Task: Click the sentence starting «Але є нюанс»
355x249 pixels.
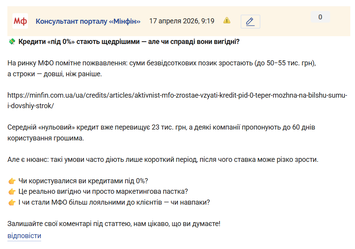Action: coord(163,160)
